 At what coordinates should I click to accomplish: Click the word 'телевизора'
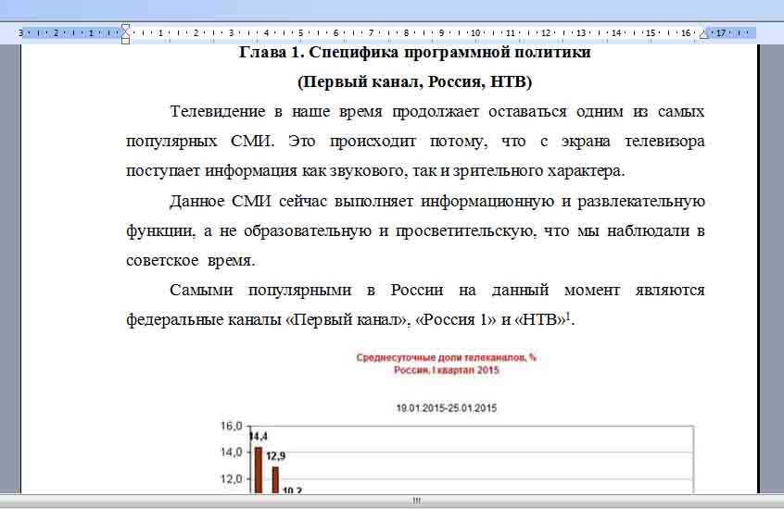click(664, 141)
